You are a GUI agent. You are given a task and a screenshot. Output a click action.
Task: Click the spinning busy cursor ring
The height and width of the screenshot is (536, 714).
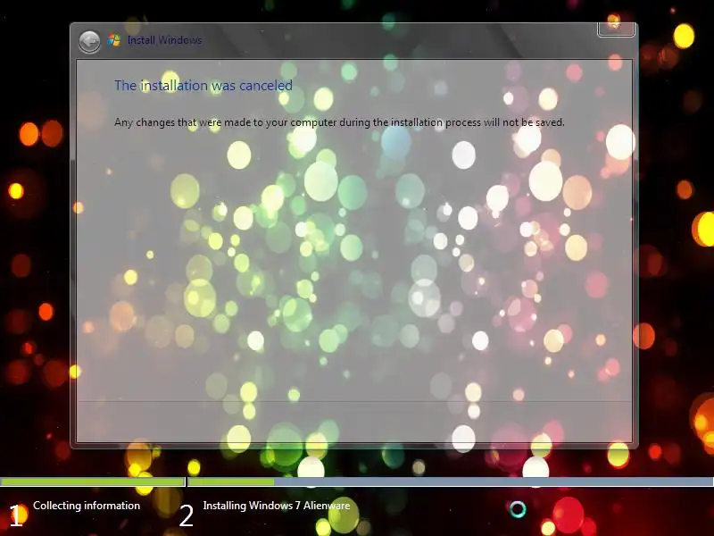tap(518, 509)
